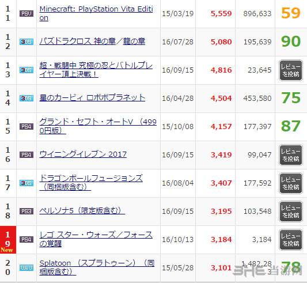Click the PS3 icon beside ペルソナ5
The width and height of the screenshot is (307, 283).
(26, 211)
